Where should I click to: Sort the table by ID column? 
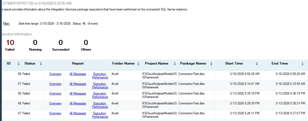(x=19, y=64)
